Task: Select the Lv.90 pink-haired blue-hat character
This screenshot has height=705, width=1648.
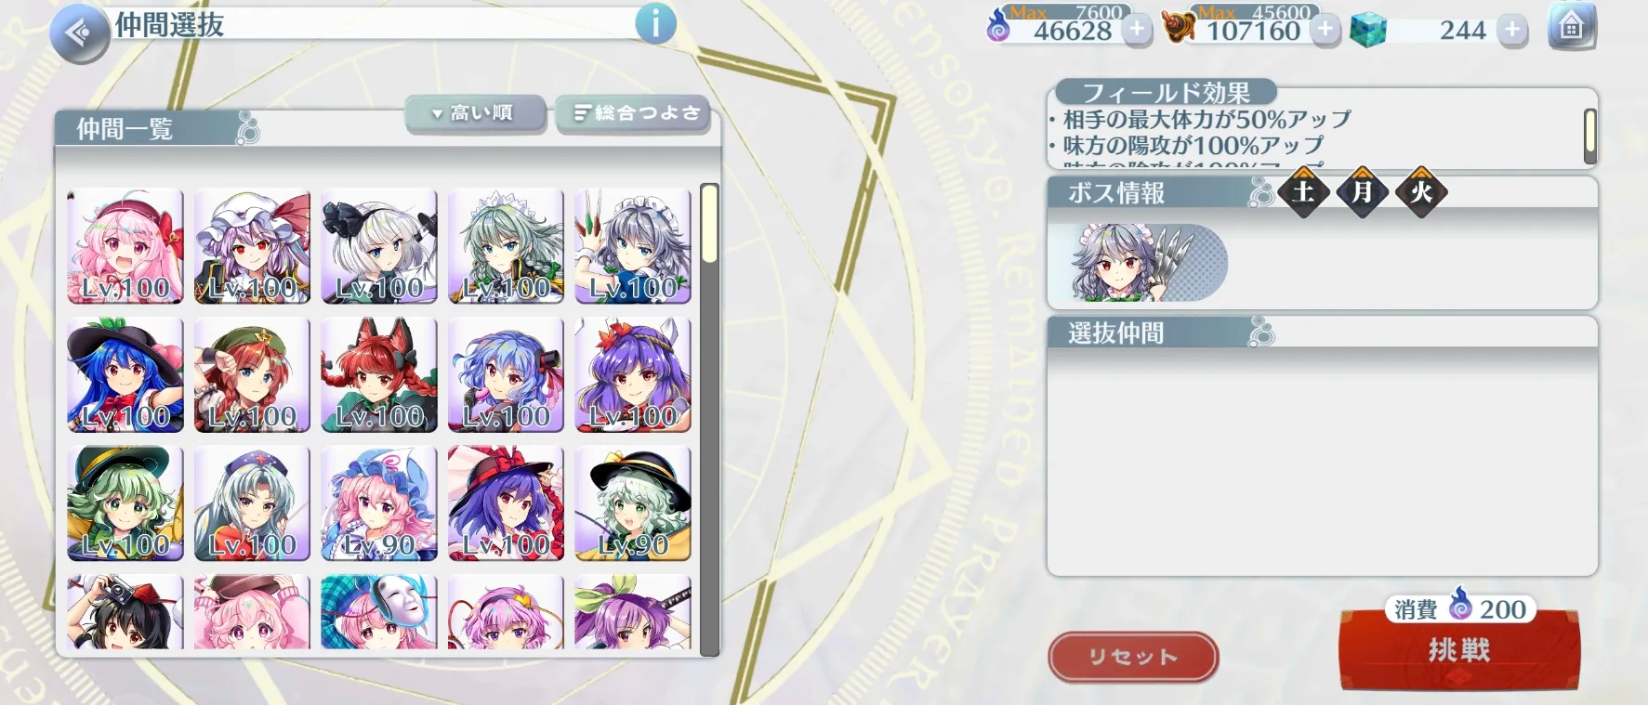Action: click(x=379, y=503)
